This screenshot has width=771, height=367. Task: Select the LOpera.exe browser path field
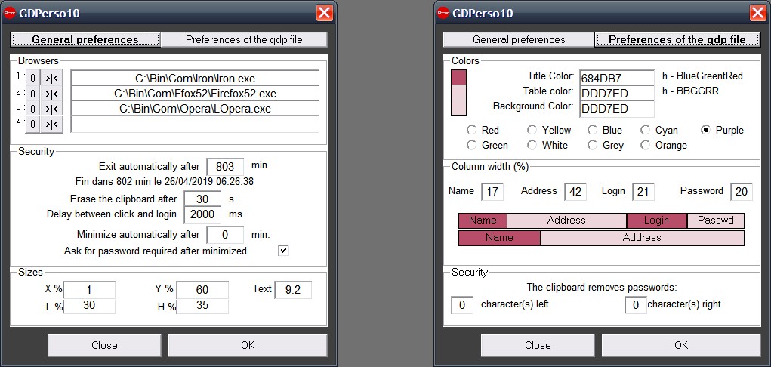click(195, 109)
